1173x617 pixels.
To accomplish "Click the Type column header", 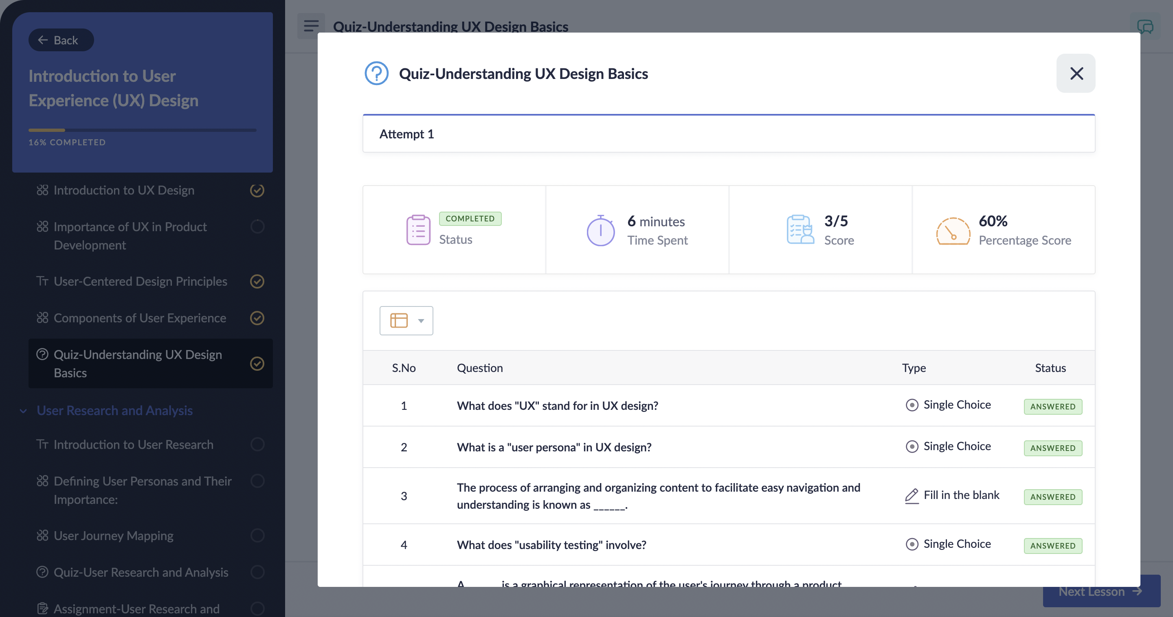I will click(914, 368).
